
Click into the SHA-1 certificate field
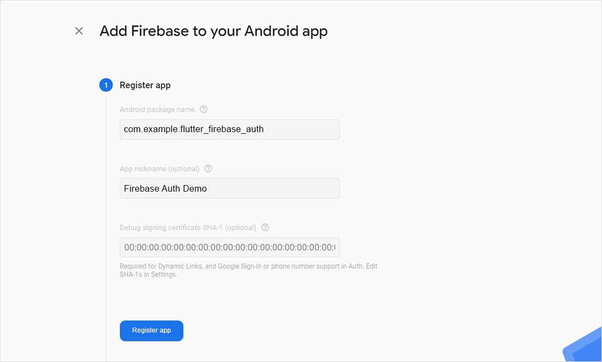click(x=230, y=247)
